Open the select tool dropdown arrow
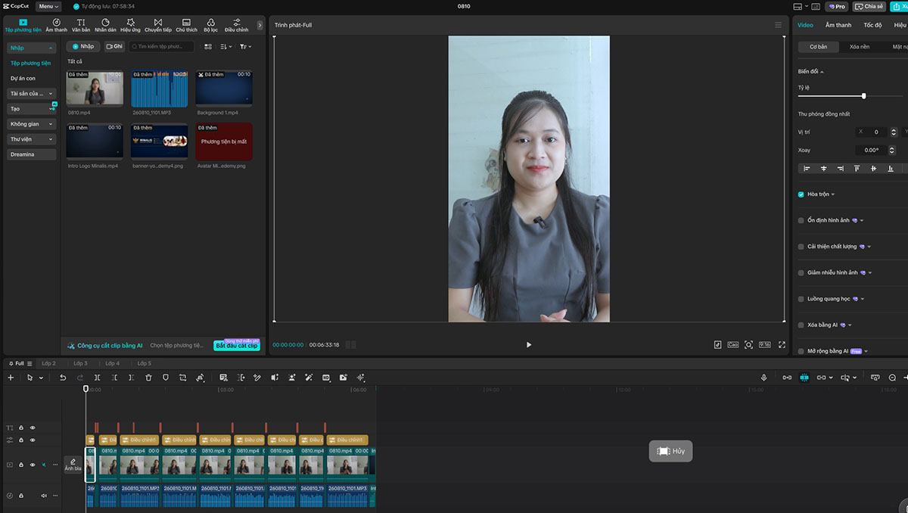The height and width of the screenshot is (513, 908). [x=42, y=377]
